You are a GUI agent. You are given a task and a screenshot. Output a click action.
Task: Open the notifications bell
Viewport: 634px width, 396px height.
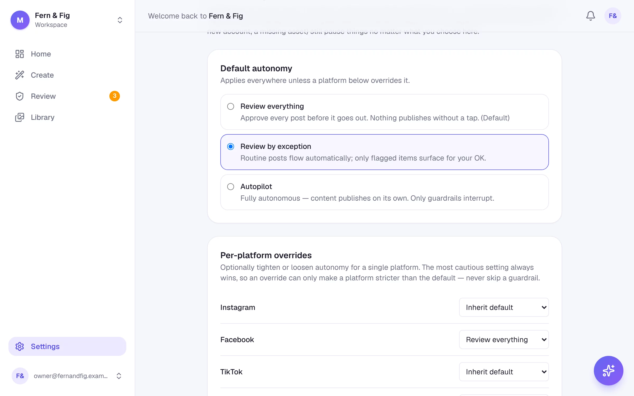point(590,16)
